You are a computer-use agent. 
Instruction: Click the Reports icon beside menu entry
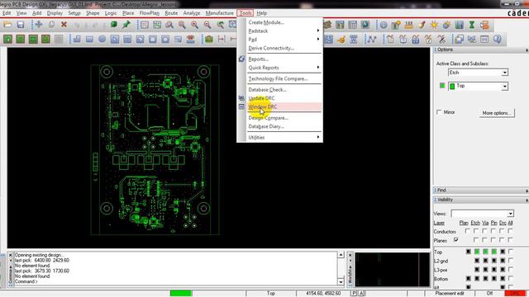pyautogui.click(x=241, y=59)
